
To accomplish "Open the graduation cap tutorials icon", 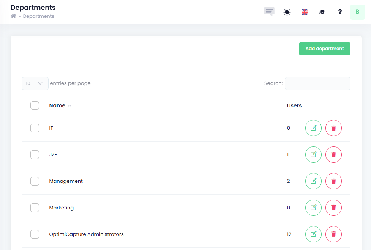I will (x=322, y=12).
